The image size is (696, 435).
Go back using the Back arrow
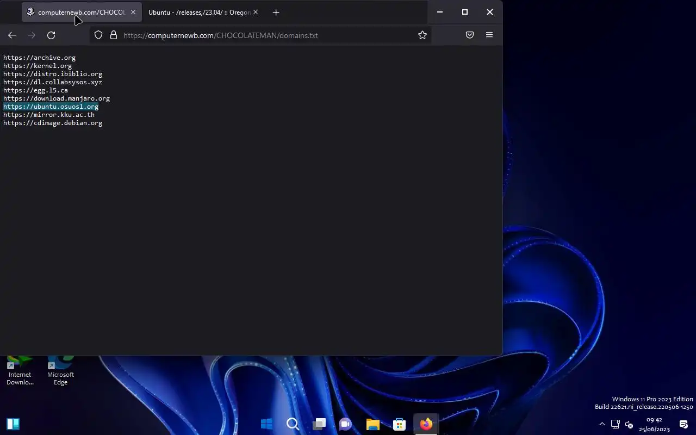(12, 35)
